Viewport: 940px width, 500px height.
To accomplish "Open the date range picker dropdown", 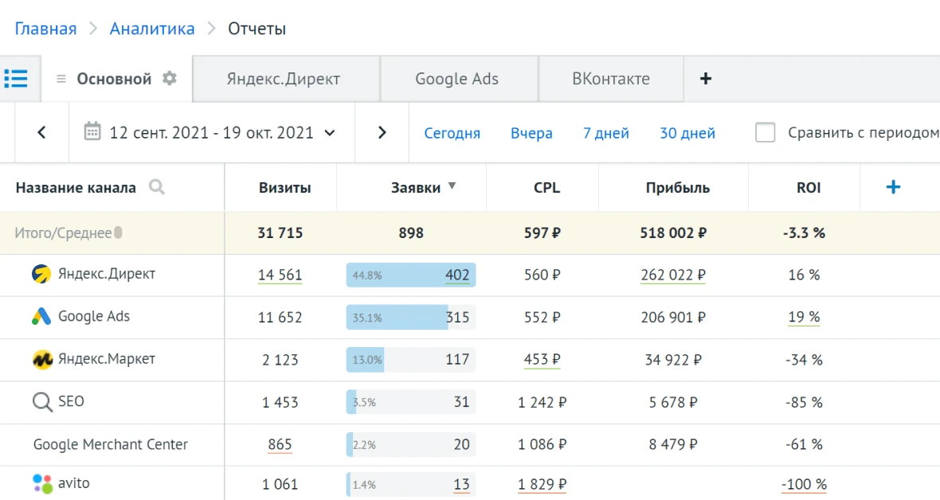I will [211, 132].
